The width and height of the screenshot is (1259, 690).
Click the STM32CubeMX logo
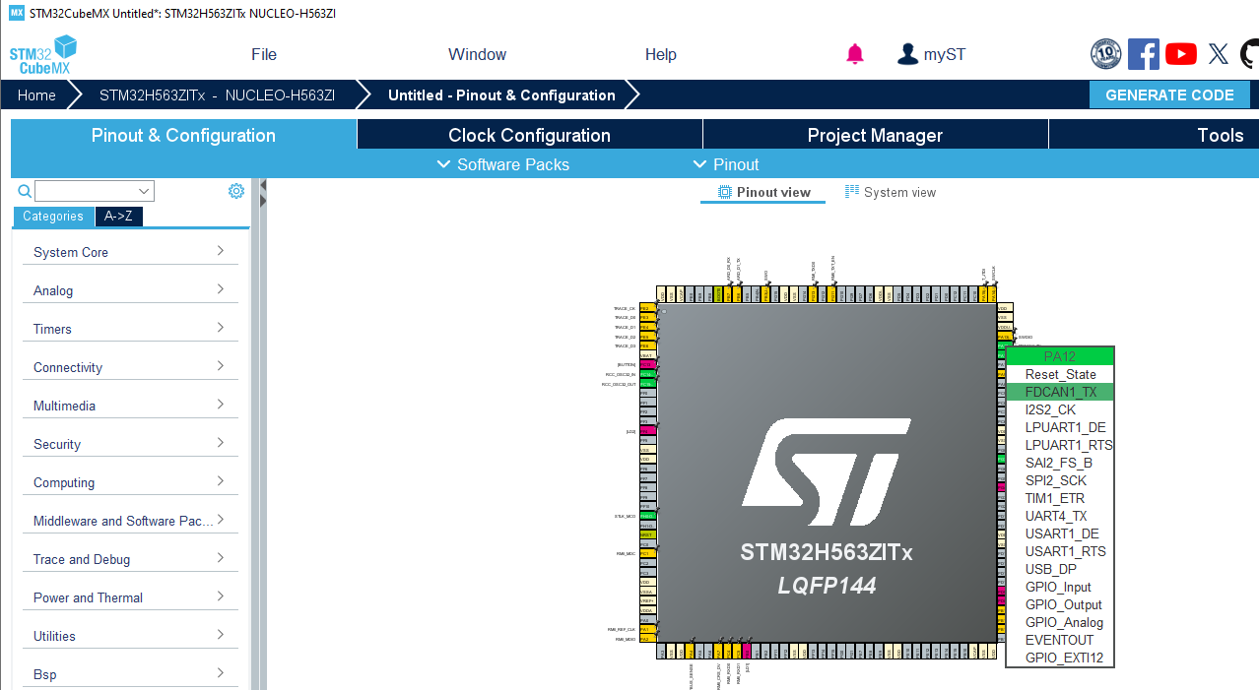click(x=42, y=54)
